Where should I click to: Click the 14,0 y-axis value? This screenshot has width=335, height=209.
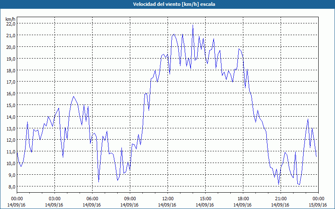(10, 117)
